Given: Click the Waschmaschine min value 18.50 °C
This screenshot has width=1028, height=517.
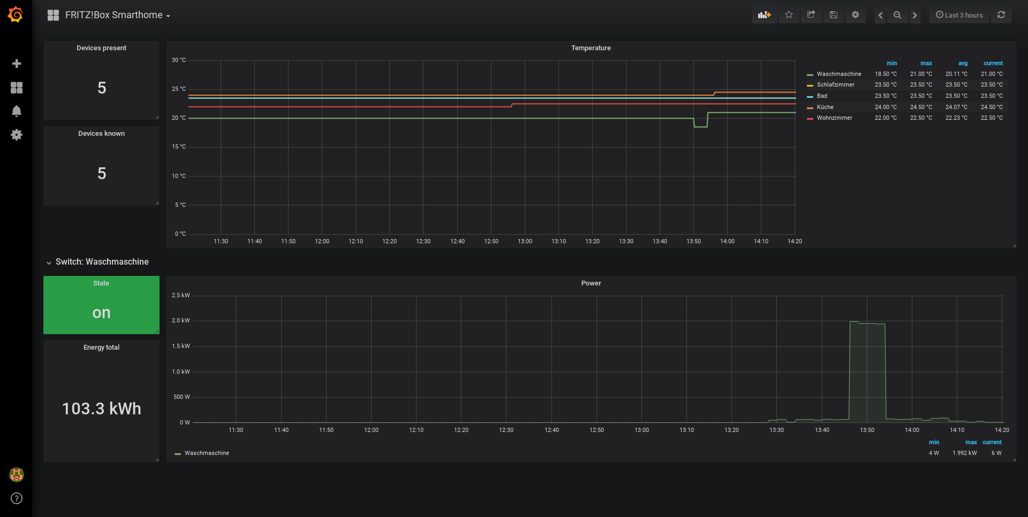Looking at the screenshot, I should 886,74.
